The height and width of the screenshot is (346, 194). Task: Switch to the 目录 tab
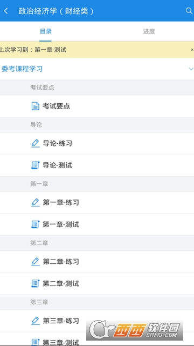pyautogui.click(x=45, y=31)
